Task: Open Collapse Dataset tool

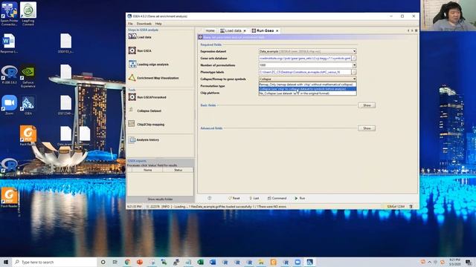Action: [145, 111]
